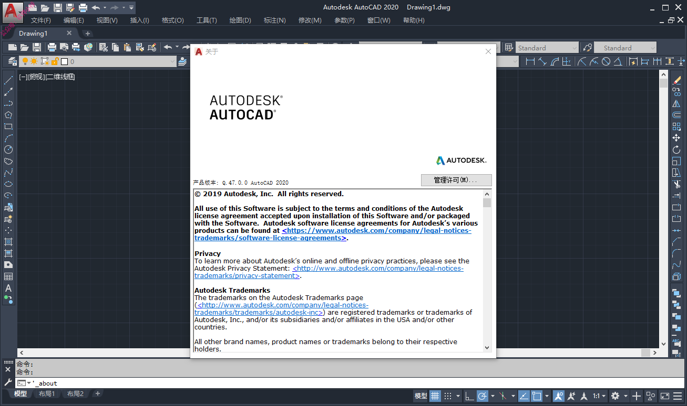
Task: Click the Linear dimension icon
Action: click(x=530, y=61)
